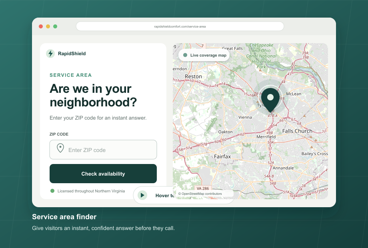Viewport: 368px width, 248px height.
Task: Click Oakton label on the map
Action: pyautogui.click(x=225, y=132)
